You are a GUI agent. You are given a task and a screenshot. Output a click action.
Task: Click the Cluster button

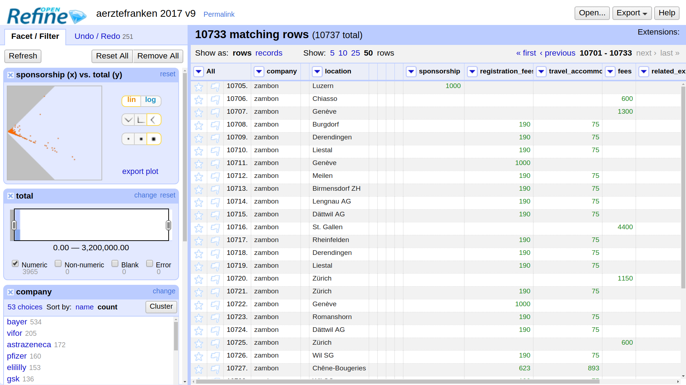[161, 307]
